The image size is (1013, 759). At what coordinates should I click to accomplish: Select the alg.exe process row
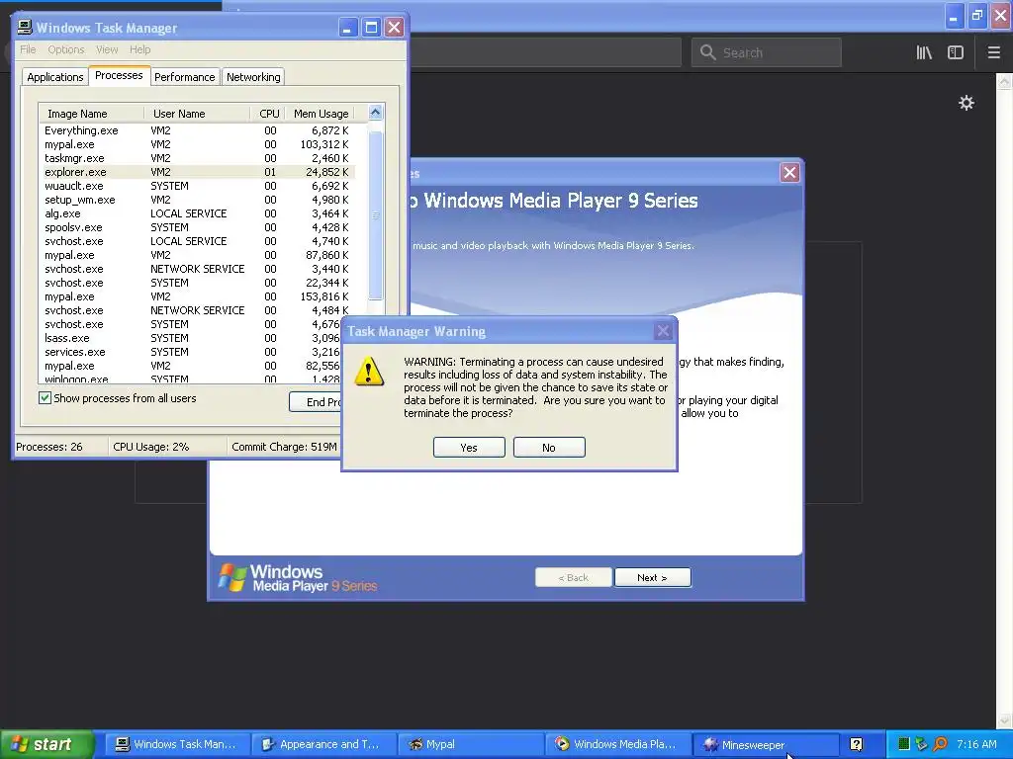coord(197,213)
